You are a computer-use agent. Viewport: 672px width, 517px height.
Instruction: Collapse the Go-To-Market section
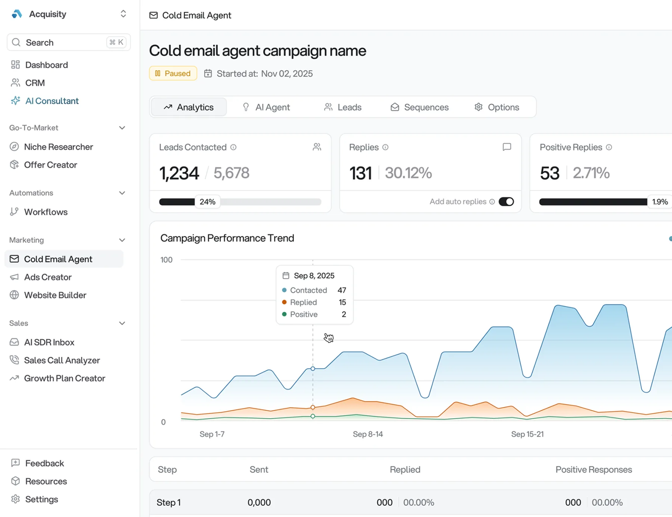pos(122,127)
